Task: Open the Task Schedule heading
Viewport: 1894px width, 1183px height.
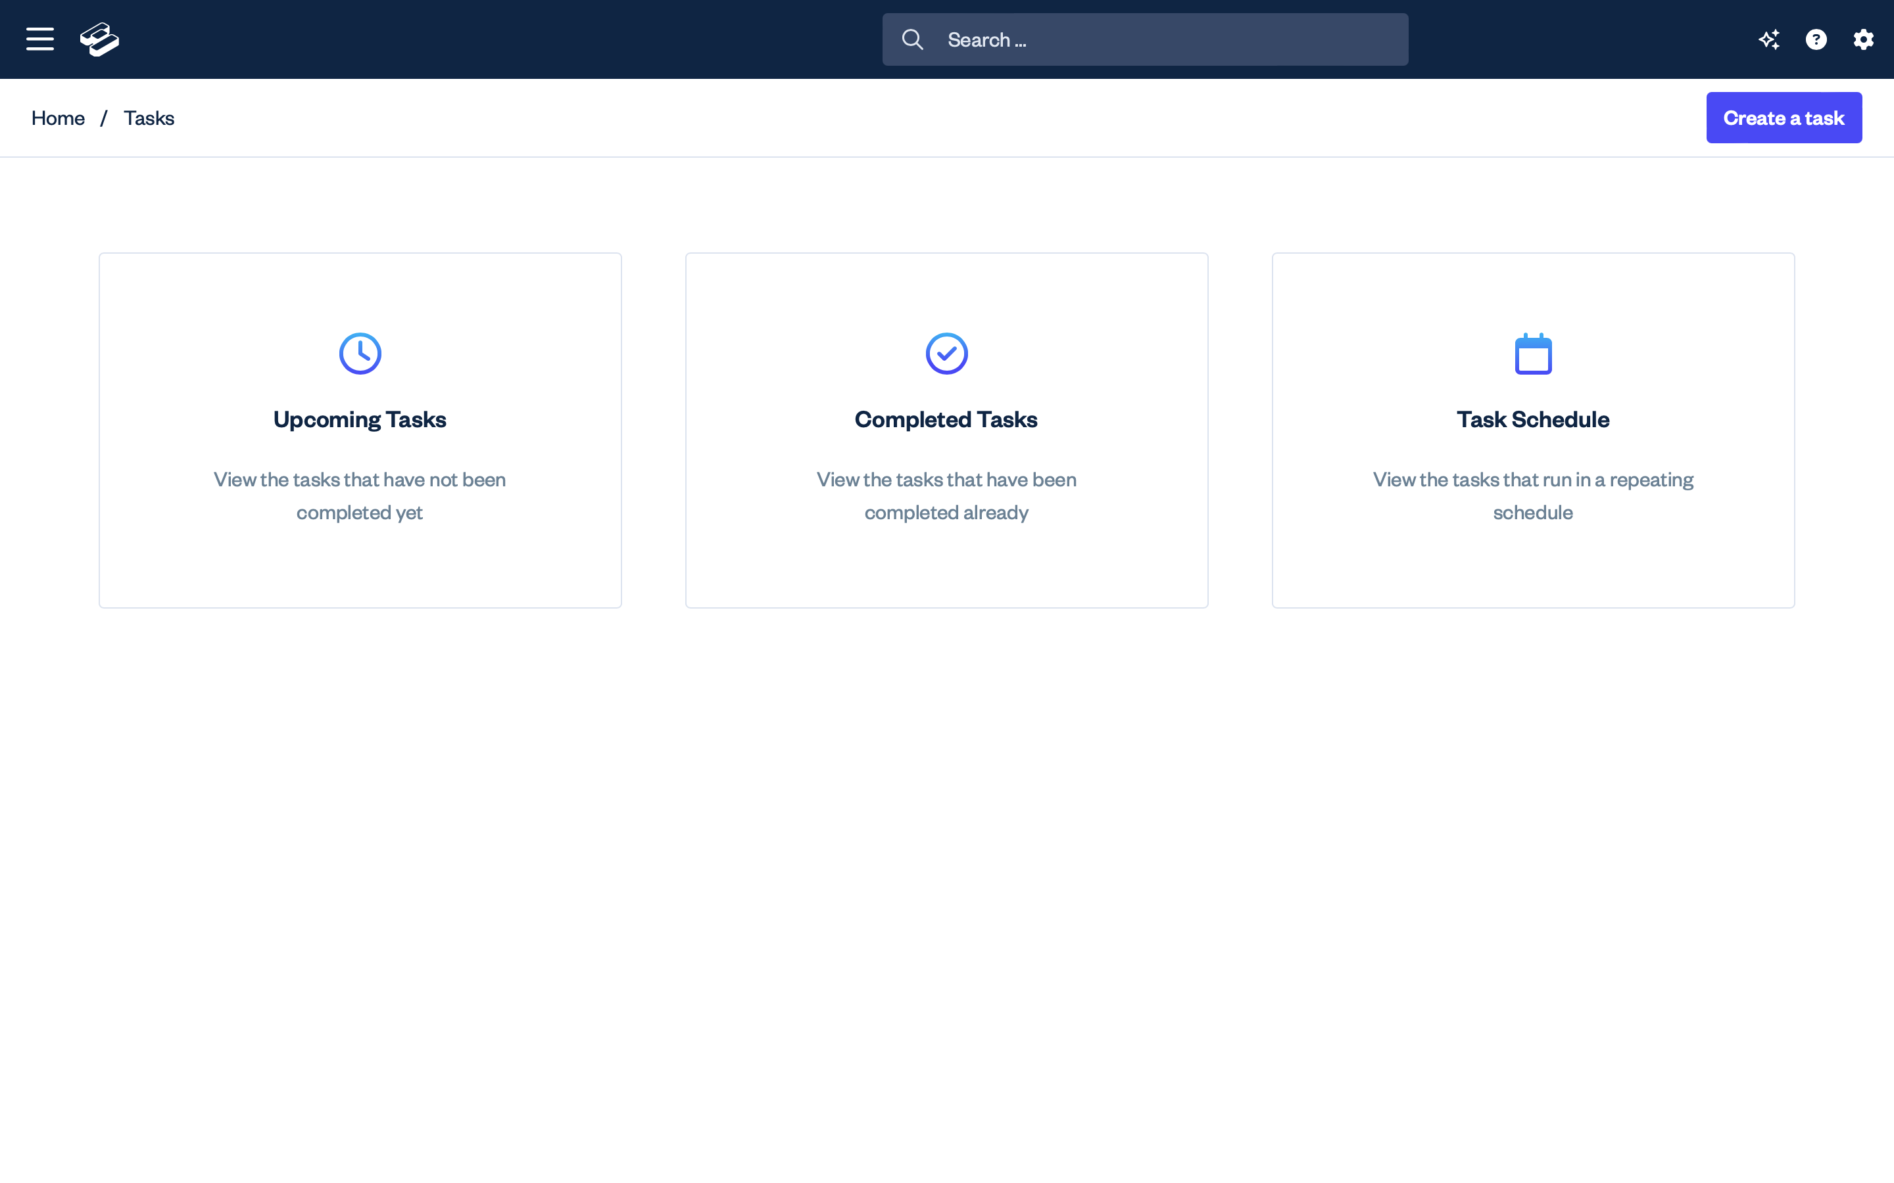Action: pyautogui.click(x=1532, y=419)
